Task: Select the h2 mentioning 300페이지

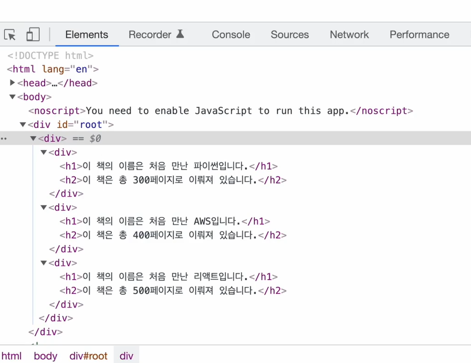Action: pyautogui.click(x=173, y=180)
